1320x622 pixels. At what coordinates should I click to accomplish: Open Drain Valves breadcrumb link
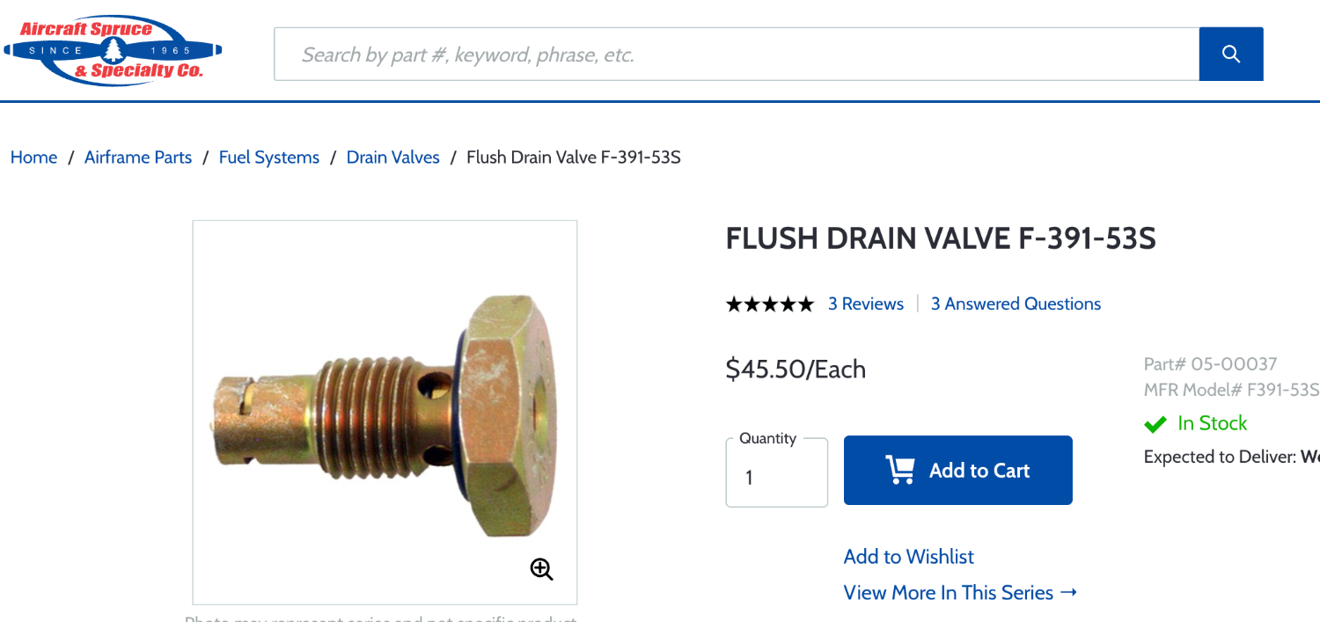click(393, 157)
